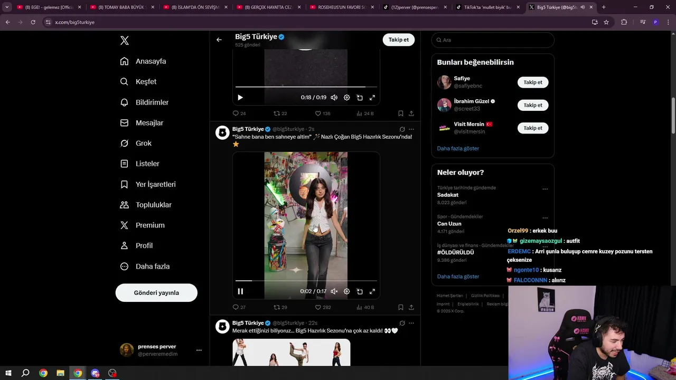Bookmark the post with 282 likes
Screen dimensions: 676x380
tap(401, 307)
